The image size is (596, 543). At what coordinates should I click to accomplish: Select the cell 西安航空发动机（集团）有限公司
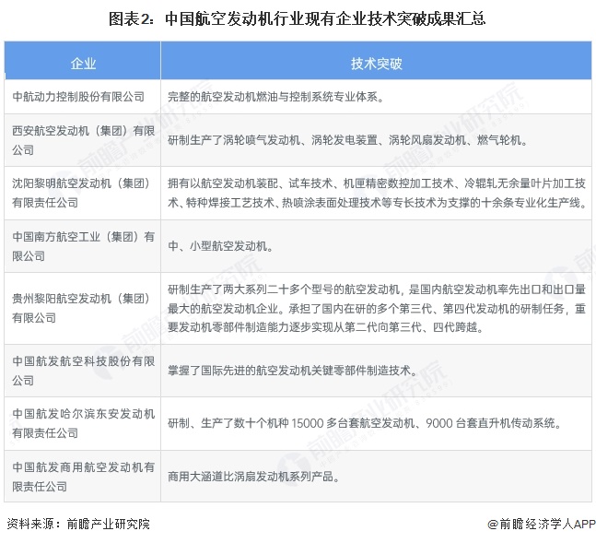tap(83, 140)
